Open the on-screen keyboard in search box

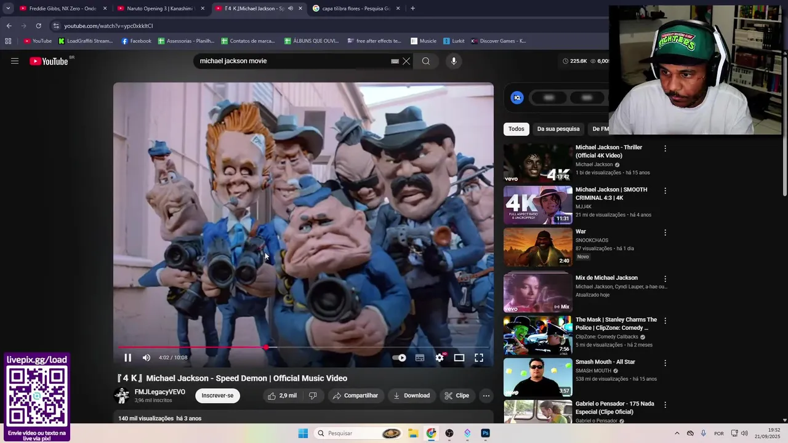point(395,61)
